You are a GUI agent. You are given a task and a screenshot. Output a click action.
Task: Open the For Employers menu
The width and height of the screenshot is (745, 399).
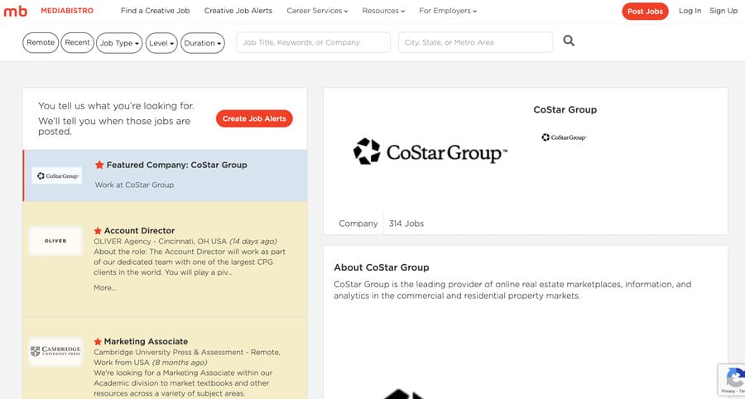point(448,11)
